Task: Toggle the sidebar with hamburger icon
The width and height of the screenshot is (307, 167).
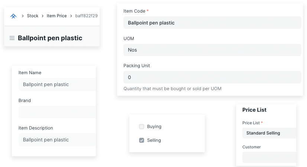Action: tap(12, 38)
